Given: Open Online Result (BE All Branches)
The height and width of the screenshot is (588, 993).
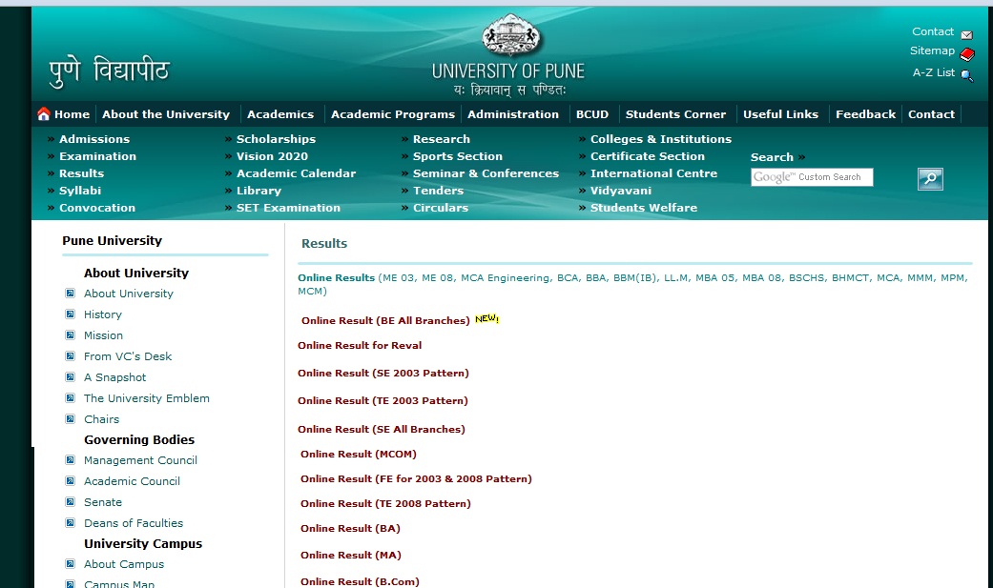Looking at the screenshot, I should (x=383, y=320).
